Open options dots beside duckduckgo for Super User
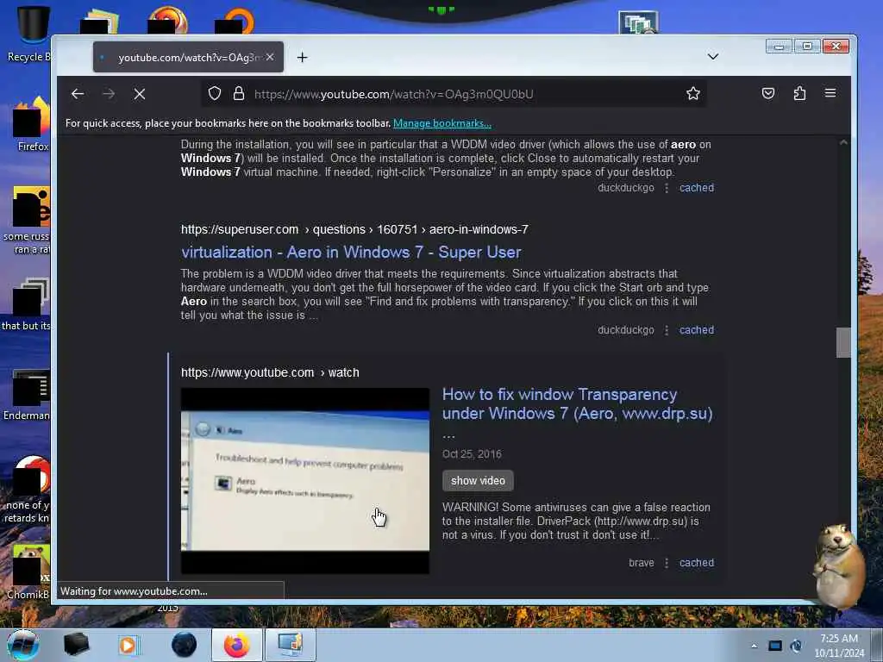Screen dimensions: 883x662 tap(667, 330)
